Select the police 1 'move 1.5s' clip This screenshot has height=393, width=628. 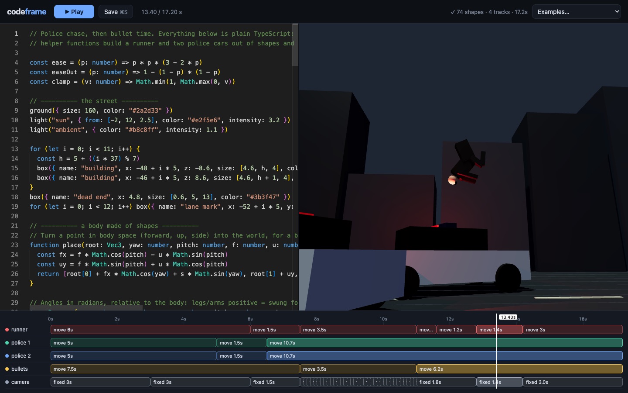242,343
